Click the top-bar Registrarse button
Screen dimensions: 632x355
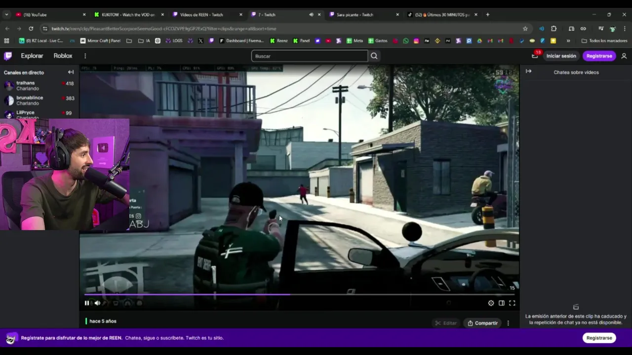pyautogui.click(x=599, y=56)
